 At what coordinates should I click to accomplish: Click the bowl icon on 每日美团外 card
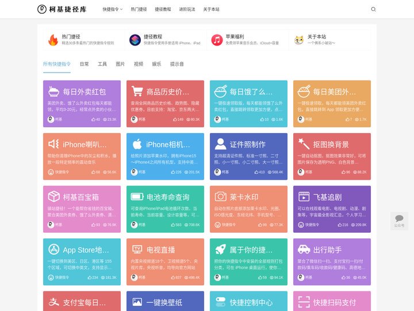[304, 91]
